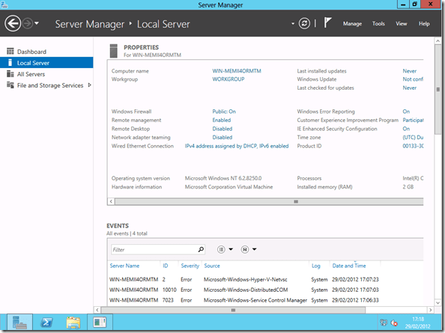The width and height of the screenshot is (445, 333).
Task: Open the Manage menu
Action: pyautogui.click(x=352, y=24)
